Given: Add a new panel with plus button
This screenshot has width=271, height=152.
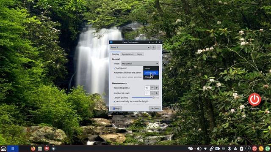Looking at the screenshot, I should [153, 47].
